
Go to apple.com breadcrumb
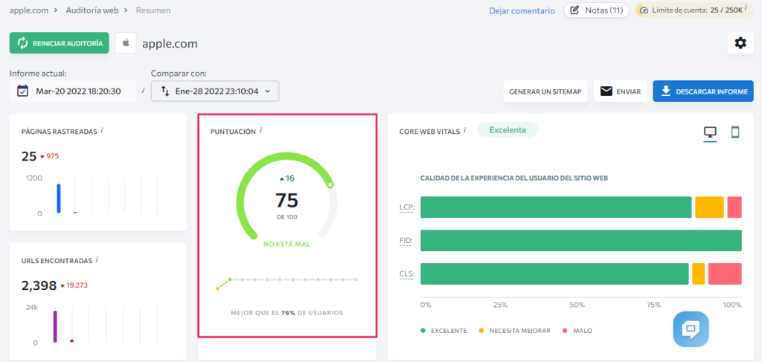pos(29,10)
